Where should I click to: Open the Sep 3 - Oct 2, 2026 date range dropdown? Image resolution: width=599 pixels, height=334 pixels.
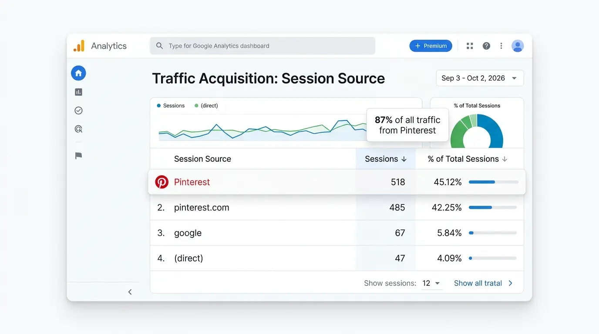[x=480, y=78]
